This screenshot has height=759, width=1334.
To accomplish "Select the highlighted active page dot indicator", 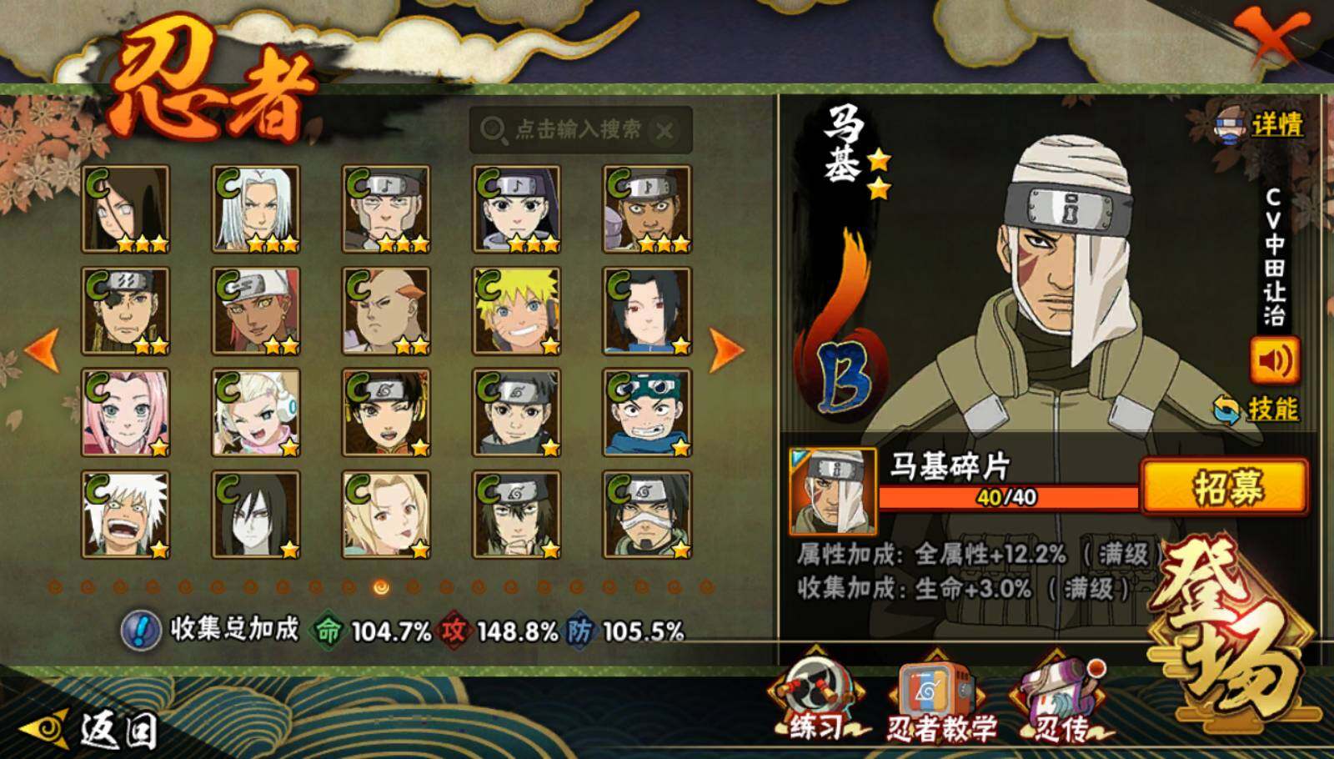I will [380, 587].
